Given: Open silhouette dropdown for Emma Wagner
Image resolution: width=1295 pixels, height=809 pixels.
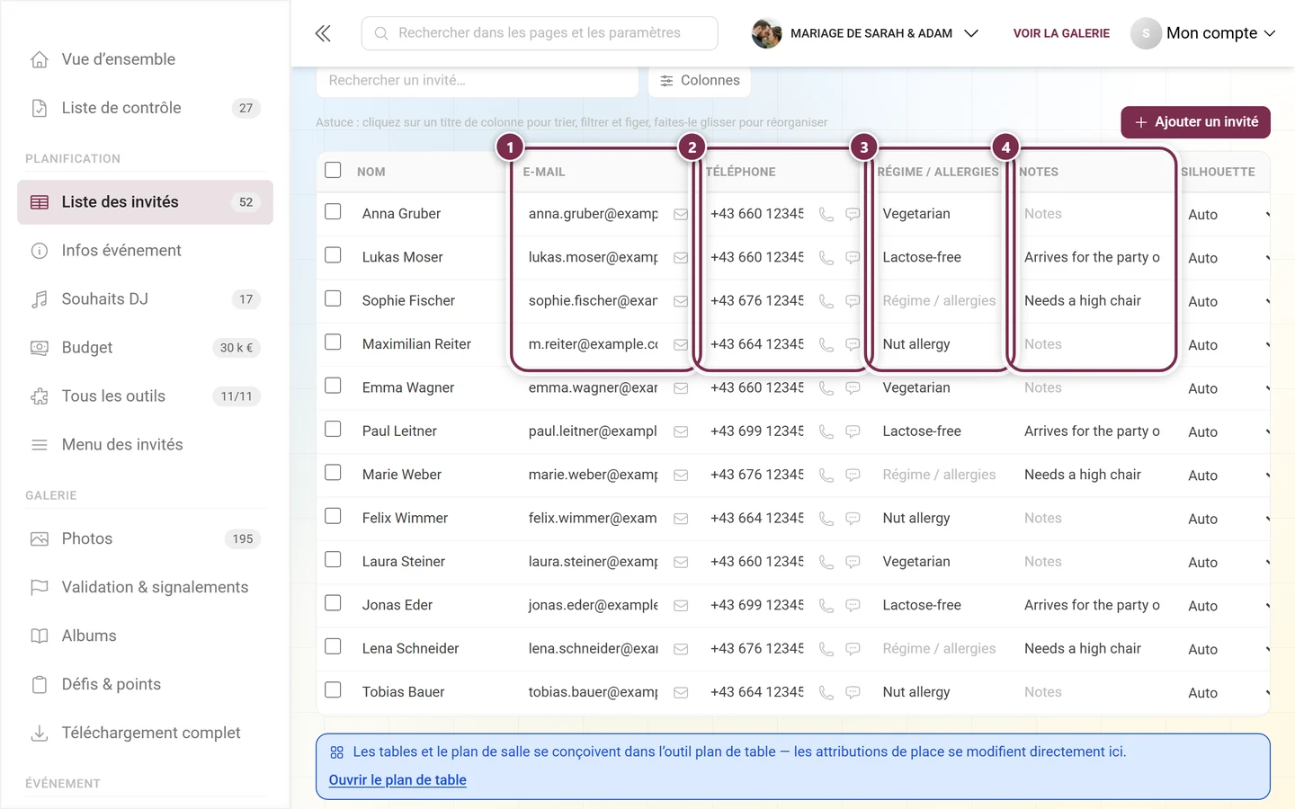Looking at the screenshot, I should tap(1228, 388).
